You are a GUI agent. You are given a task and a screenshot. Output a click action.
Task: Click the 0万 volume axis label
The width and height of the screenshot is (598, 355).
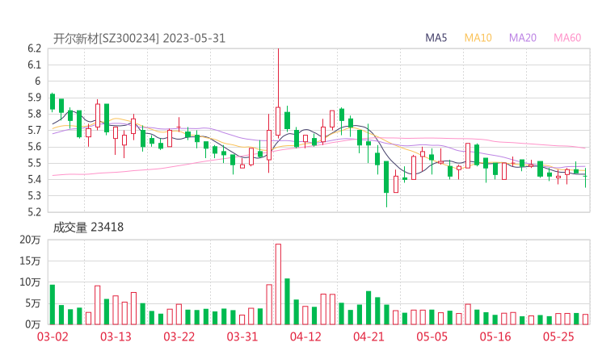coord(33,324)
